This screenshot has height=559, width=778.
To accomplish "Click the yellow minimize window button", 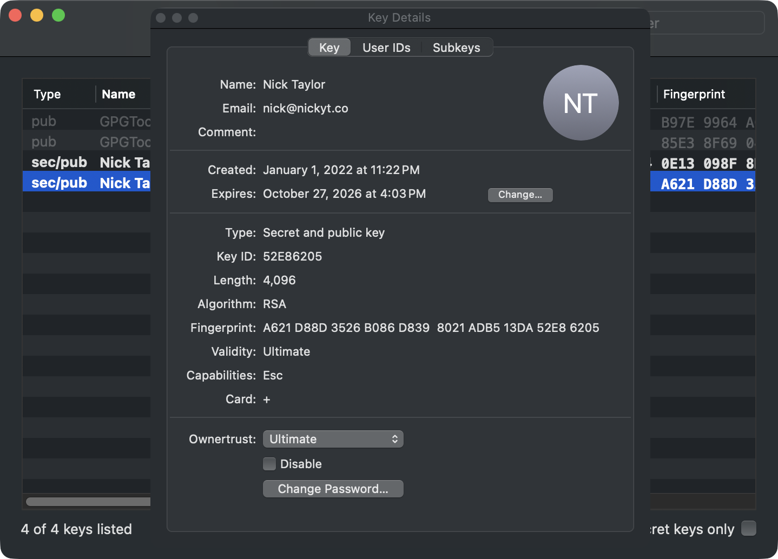I will pyautogui.click(x=37, y=15).
